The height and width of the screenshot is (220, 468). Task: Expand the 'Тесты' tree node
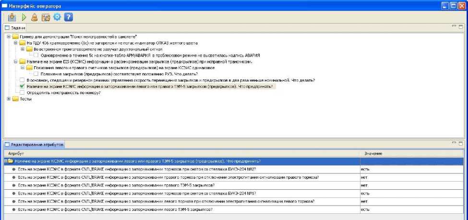(8, 99)
